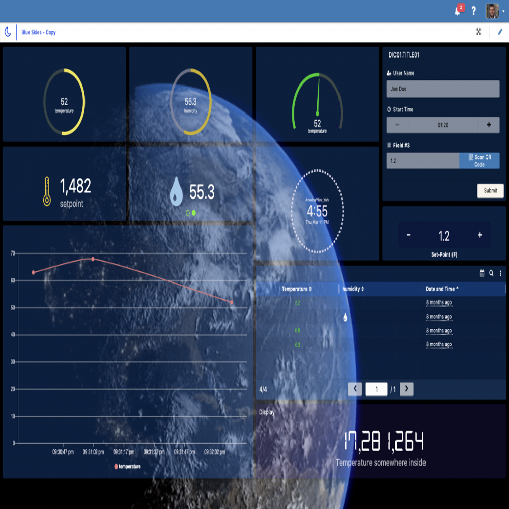The height and width of the screenshot is (509, 509).
Task: Increase Start Time with the plus button
Action: (489, 125)
